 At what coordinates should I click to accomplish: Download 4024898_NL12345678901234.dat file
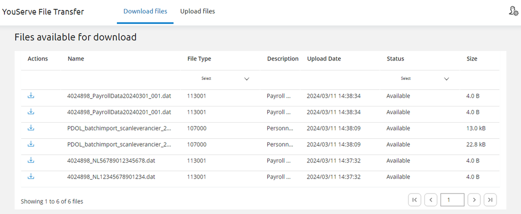[31, 176]
